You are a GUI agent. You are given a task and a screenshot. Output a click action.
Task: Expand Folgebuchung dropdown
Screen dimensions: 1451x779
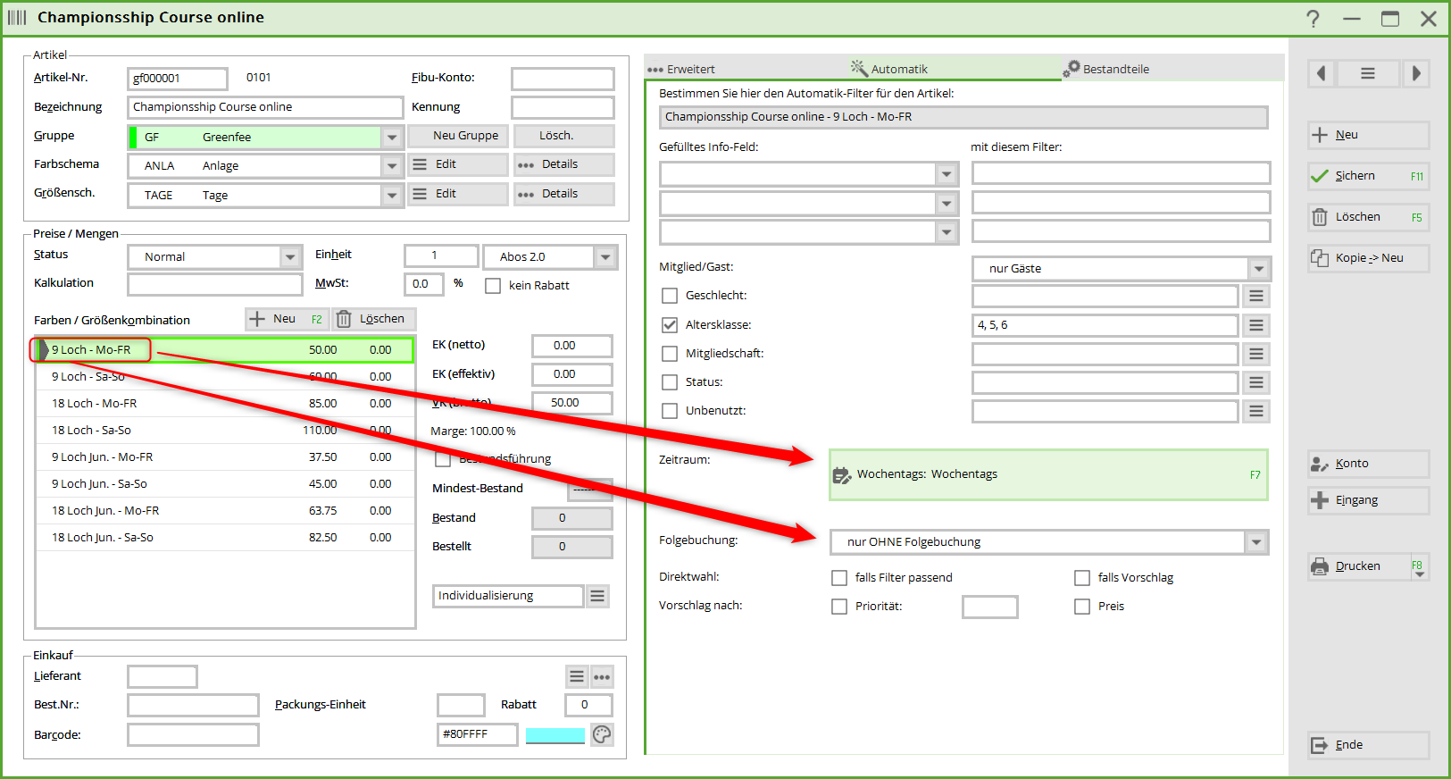[x=1256, y=542]
